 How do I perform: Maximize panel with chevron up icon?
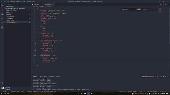[x=166, y=77]
